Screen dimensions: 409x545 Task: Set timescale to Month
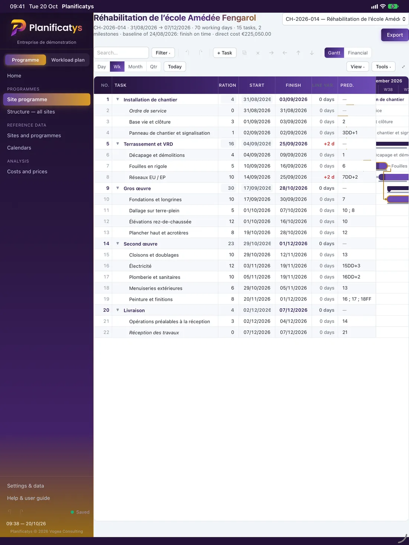click(x=135, y=66)
